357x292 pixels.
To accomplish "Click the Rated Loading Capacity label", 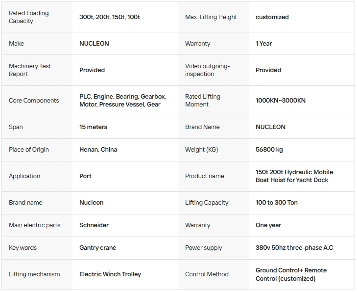I will point(29,17).
